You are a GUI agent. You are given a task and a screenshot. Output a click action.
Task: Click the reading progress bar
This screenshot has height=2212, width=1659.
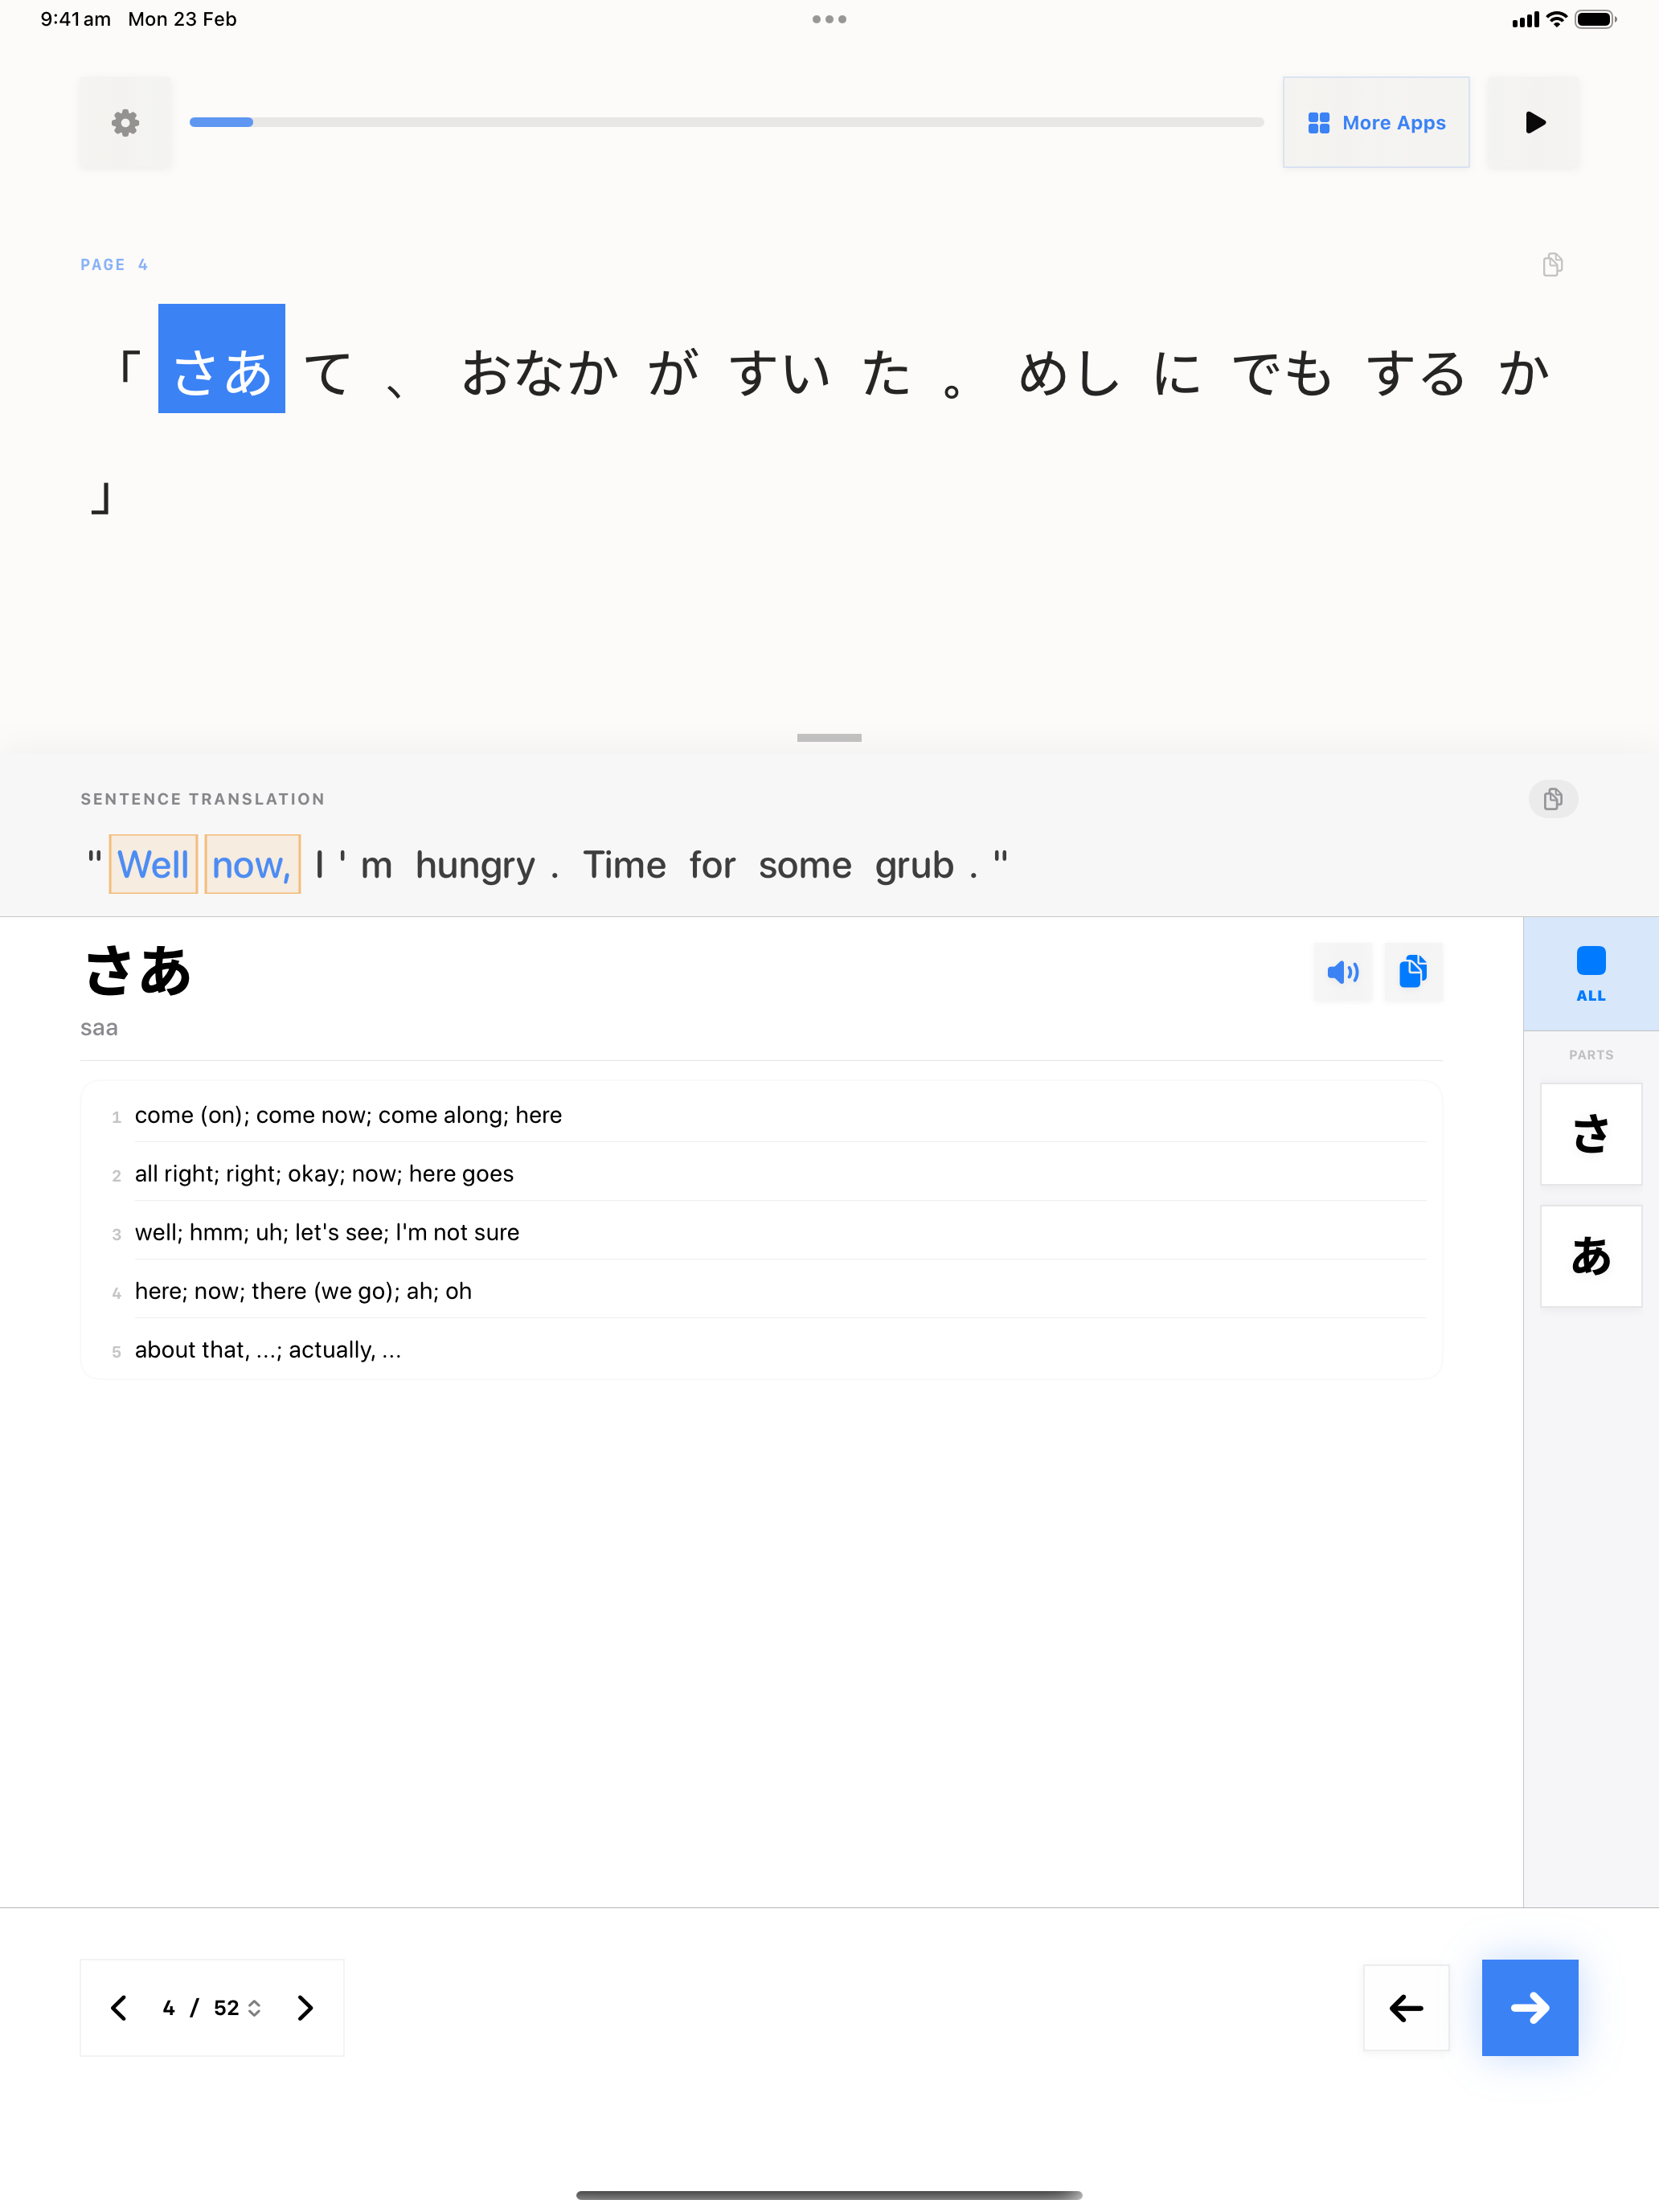[726, 123]
